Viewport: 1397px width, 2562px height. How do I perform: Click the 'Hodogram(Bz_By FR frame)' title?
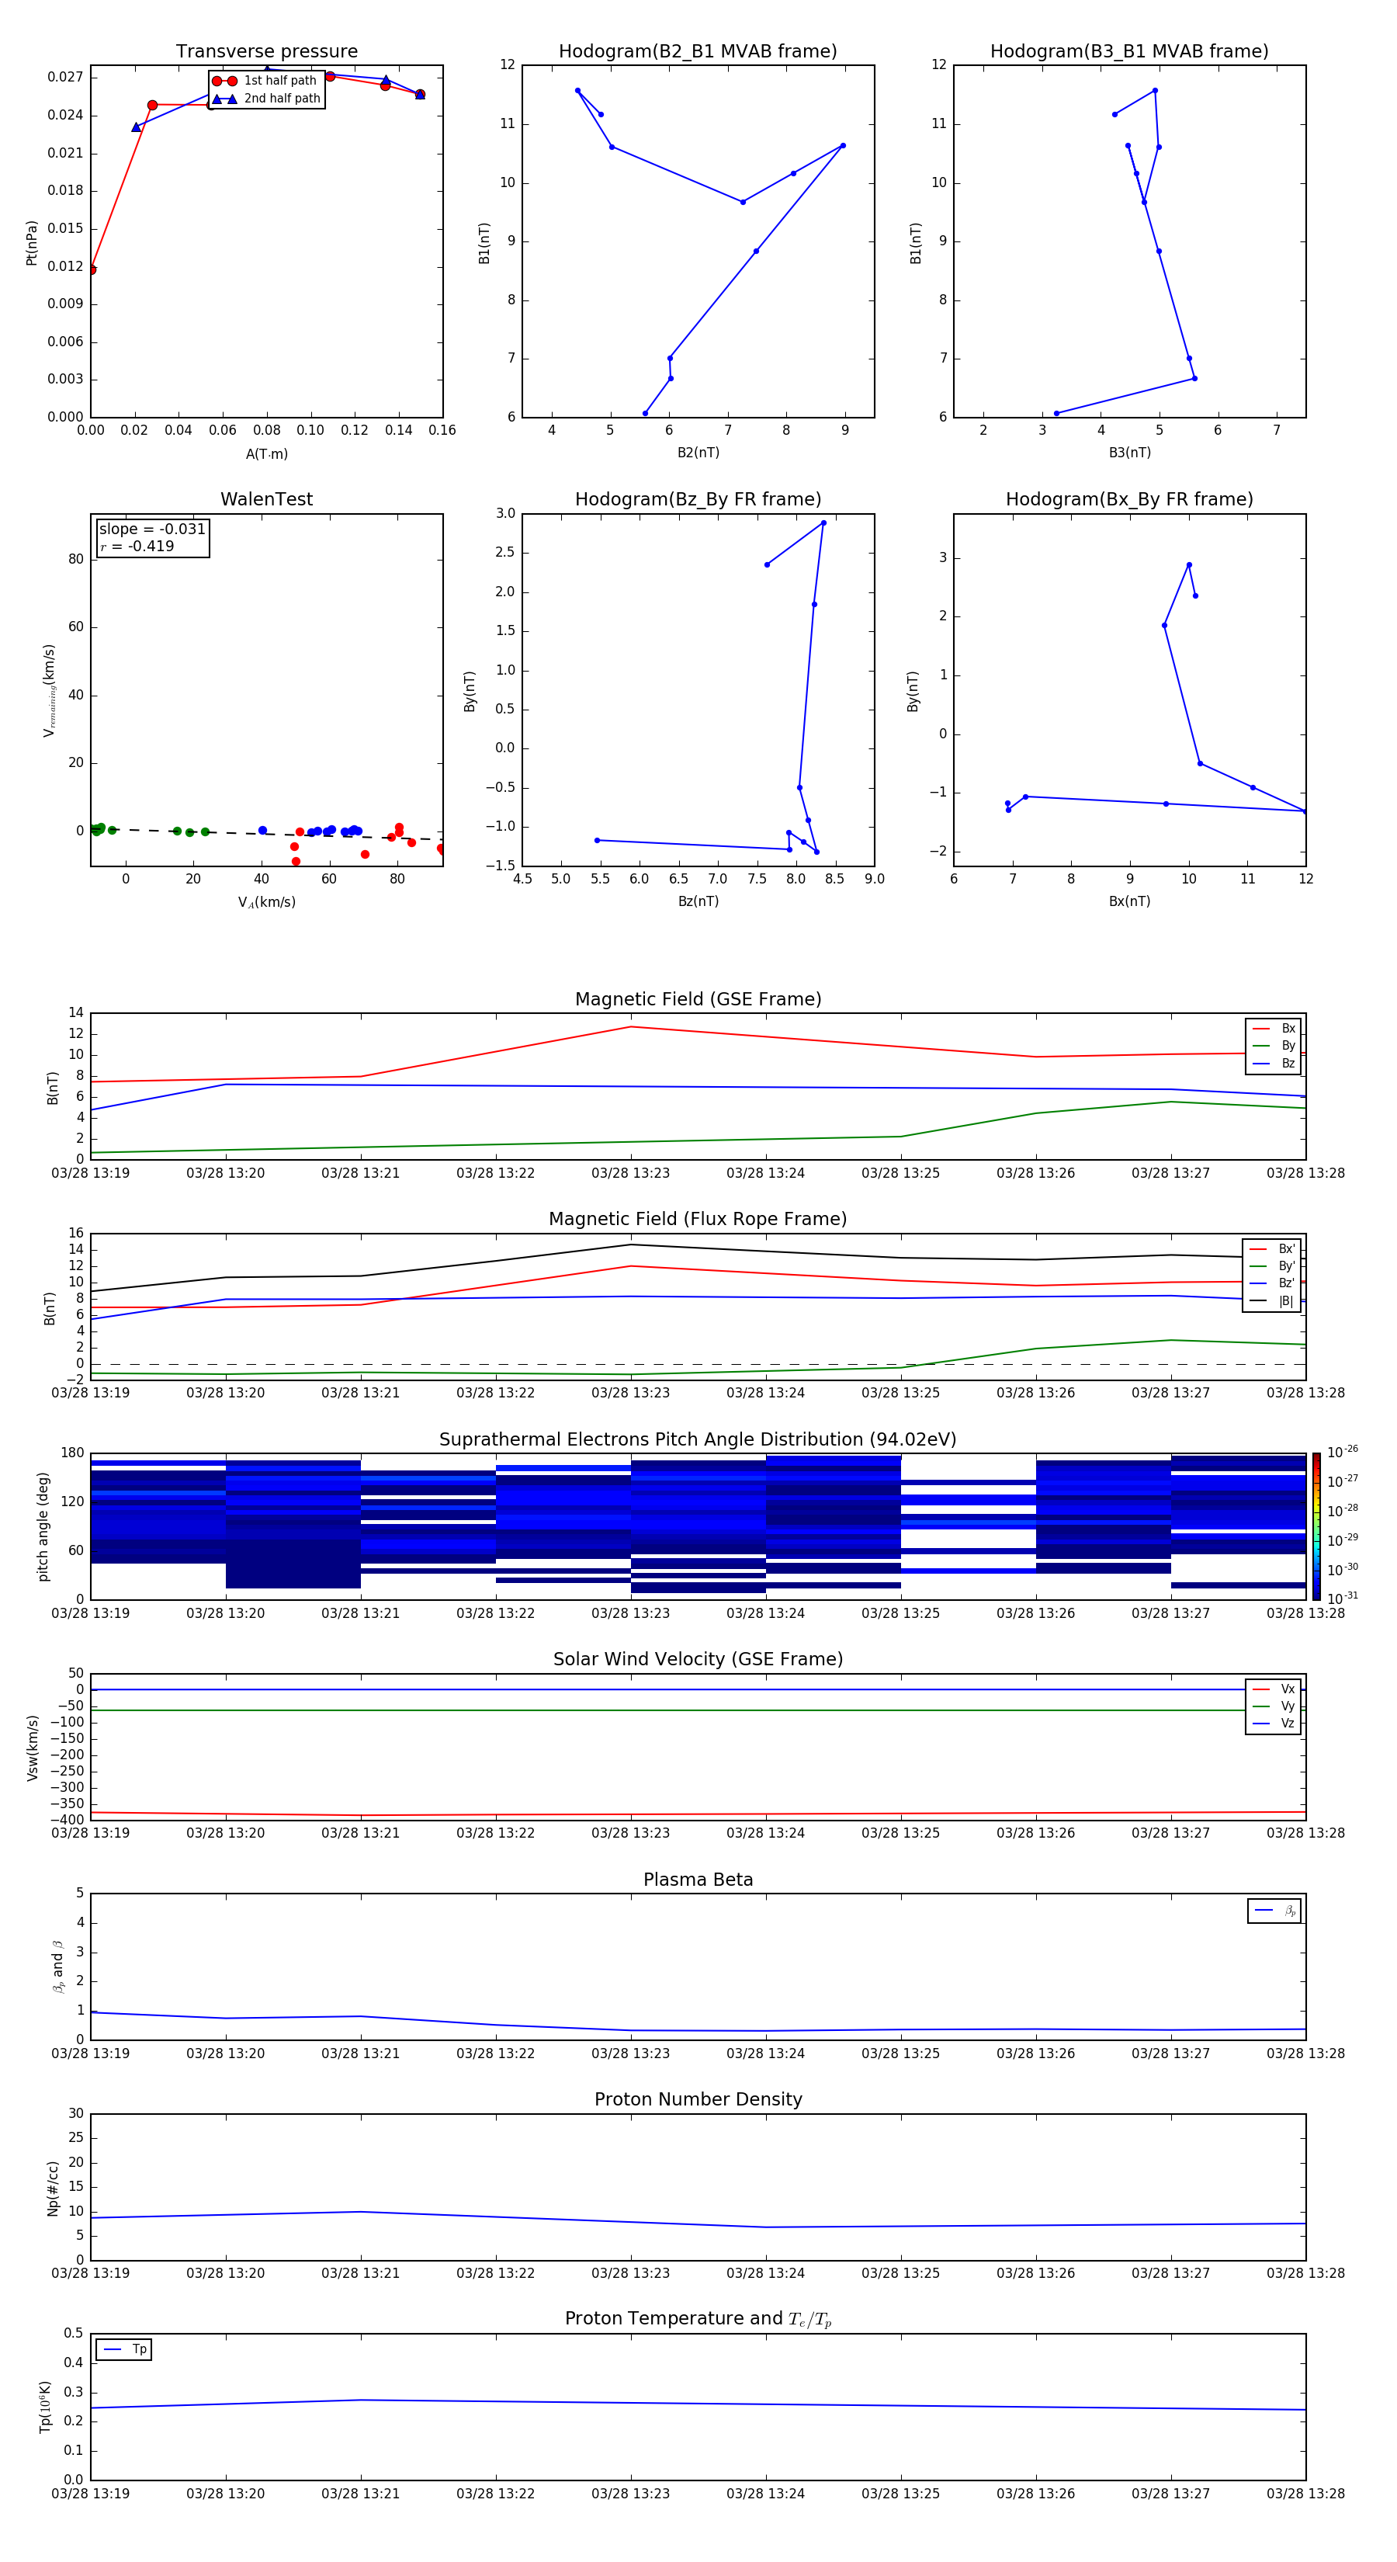(x=698, y=499)
